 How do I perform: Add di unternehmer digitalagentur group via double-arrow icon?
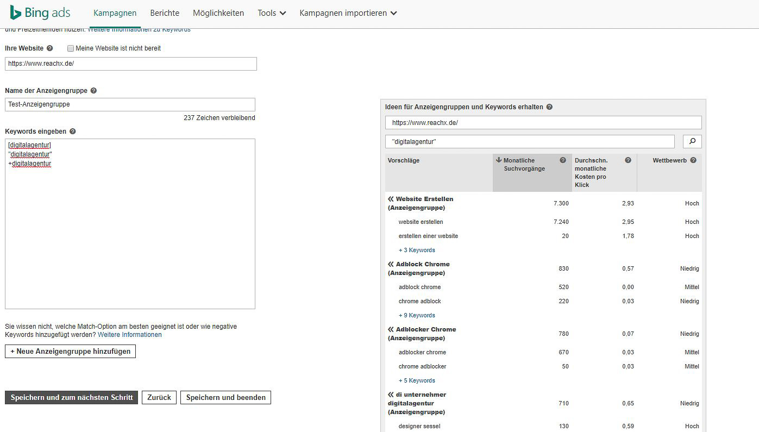point(391,395)
